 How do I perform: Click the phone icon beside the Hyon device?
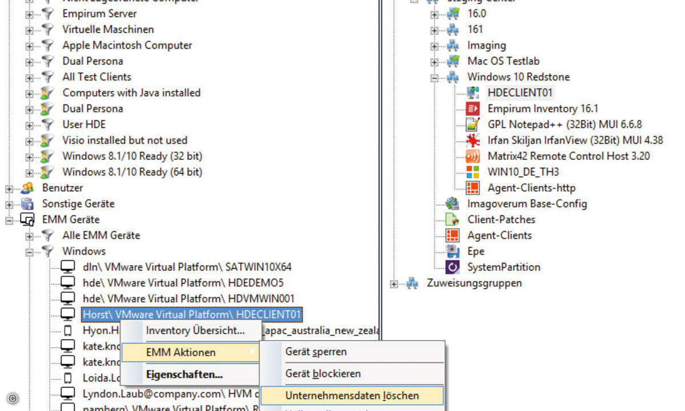(x=68, y=331)
